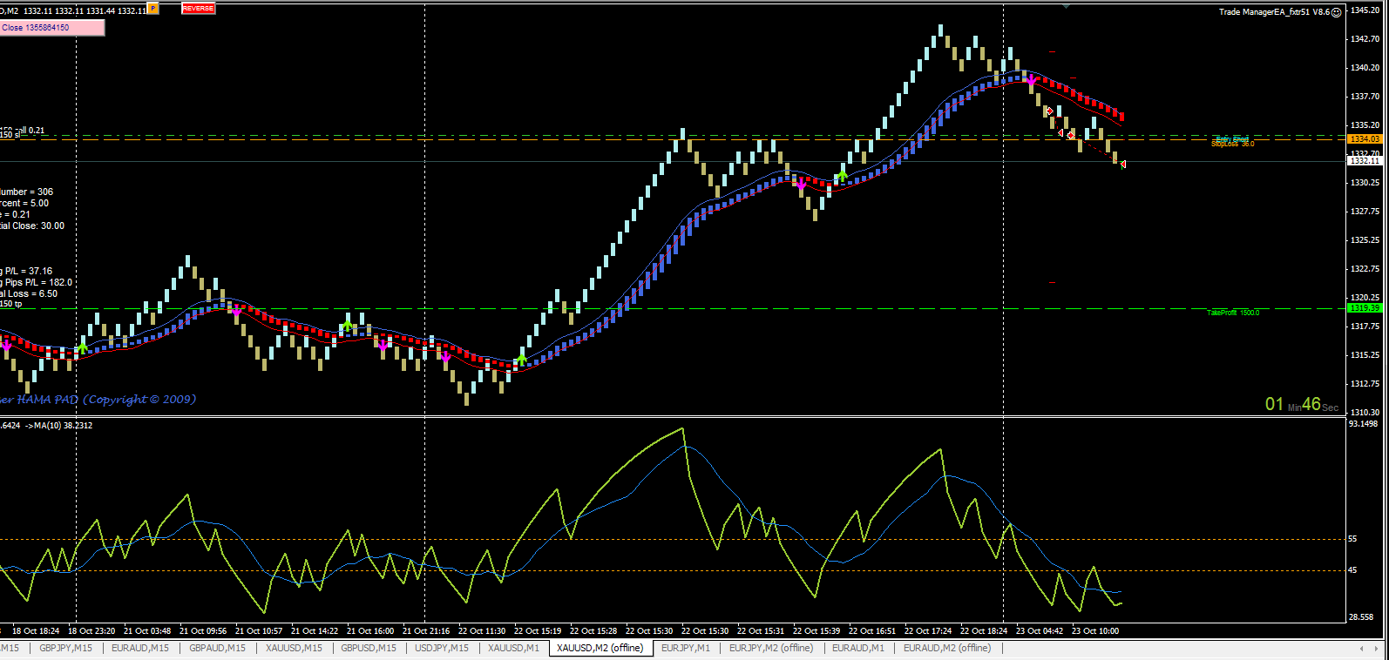The height and width of the screenshot is (660, 1389).
Task: Select the USDJPY,M15 chart tab
Action: [x=442, y=648]
